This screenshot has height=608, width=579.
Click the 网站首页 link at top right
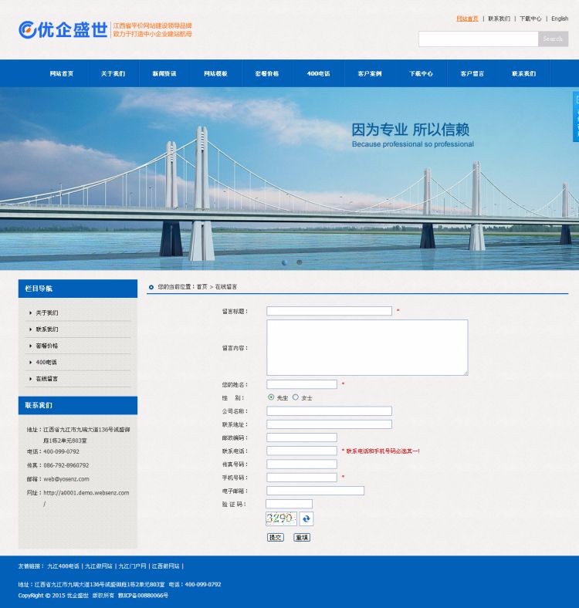pyautogui.click(x=467, y=19)
